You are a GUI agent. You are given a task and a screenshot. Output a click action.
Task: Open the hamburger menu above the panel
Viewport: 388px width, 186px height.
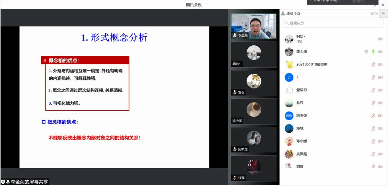(383, 13)
